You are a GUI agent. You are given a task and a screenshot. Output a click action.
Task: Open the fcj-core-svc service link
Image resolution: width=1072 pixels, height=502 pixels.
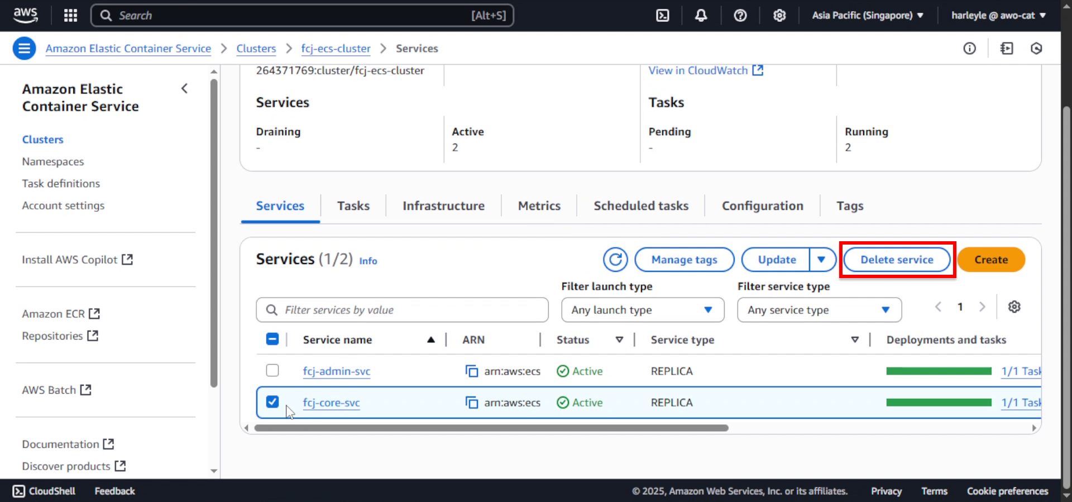pyautogui.click(x=331, y=403)
